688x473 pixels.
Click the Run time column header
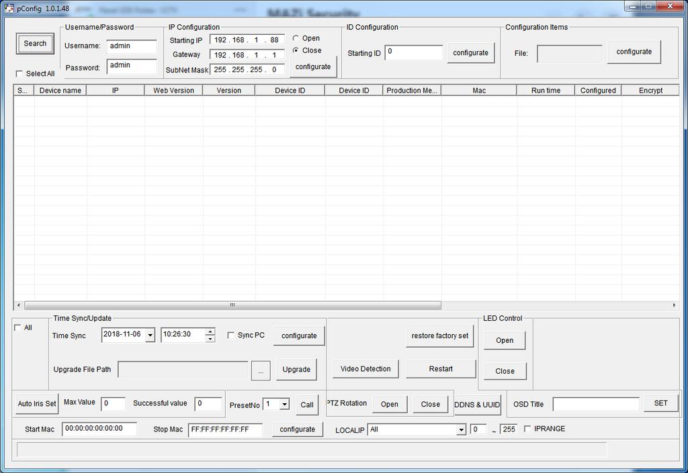[x=546, y=90]
